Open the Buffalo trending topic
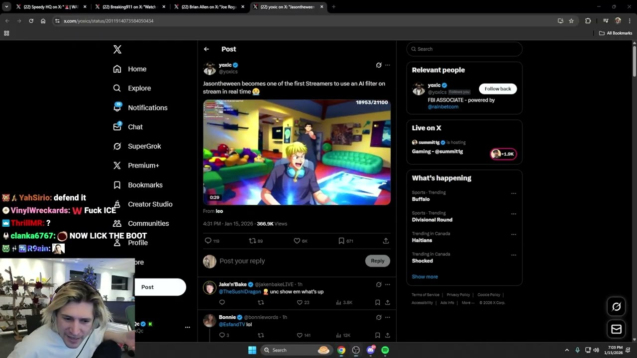Viewport: 637px width, 358px height. pos(421,199)
